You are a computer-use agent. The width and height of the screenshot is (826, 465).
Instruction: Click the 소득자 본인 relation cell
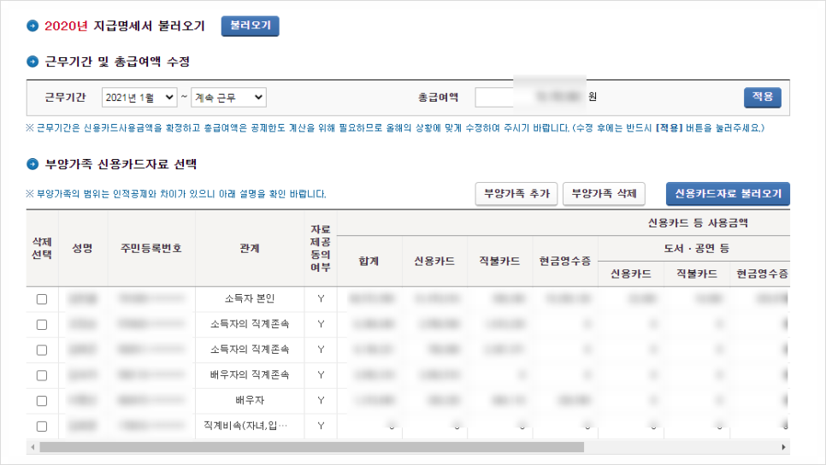[x=250, y=299]
